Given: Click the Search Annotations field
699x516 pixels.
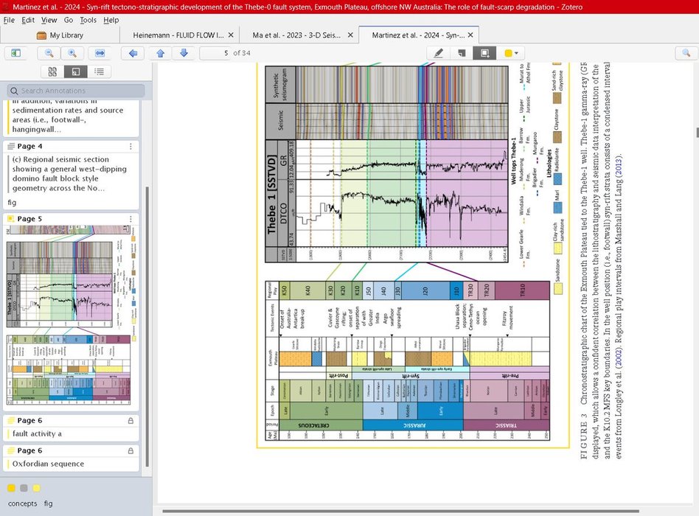Looking at the screenshot, I should (76, 91).
